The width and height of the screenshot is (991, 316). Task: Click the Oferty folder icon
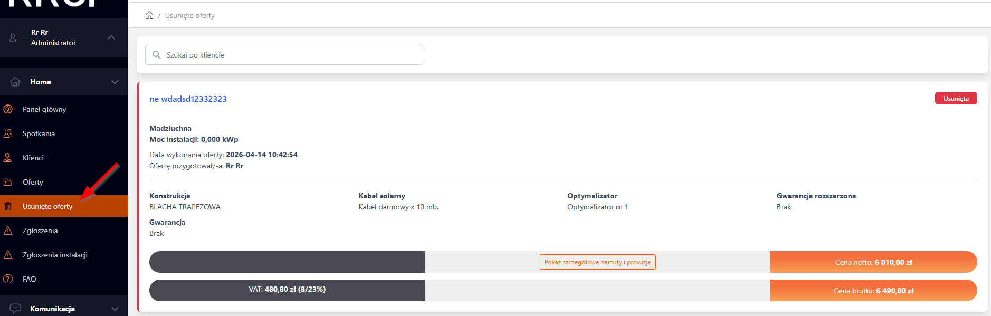8,182
